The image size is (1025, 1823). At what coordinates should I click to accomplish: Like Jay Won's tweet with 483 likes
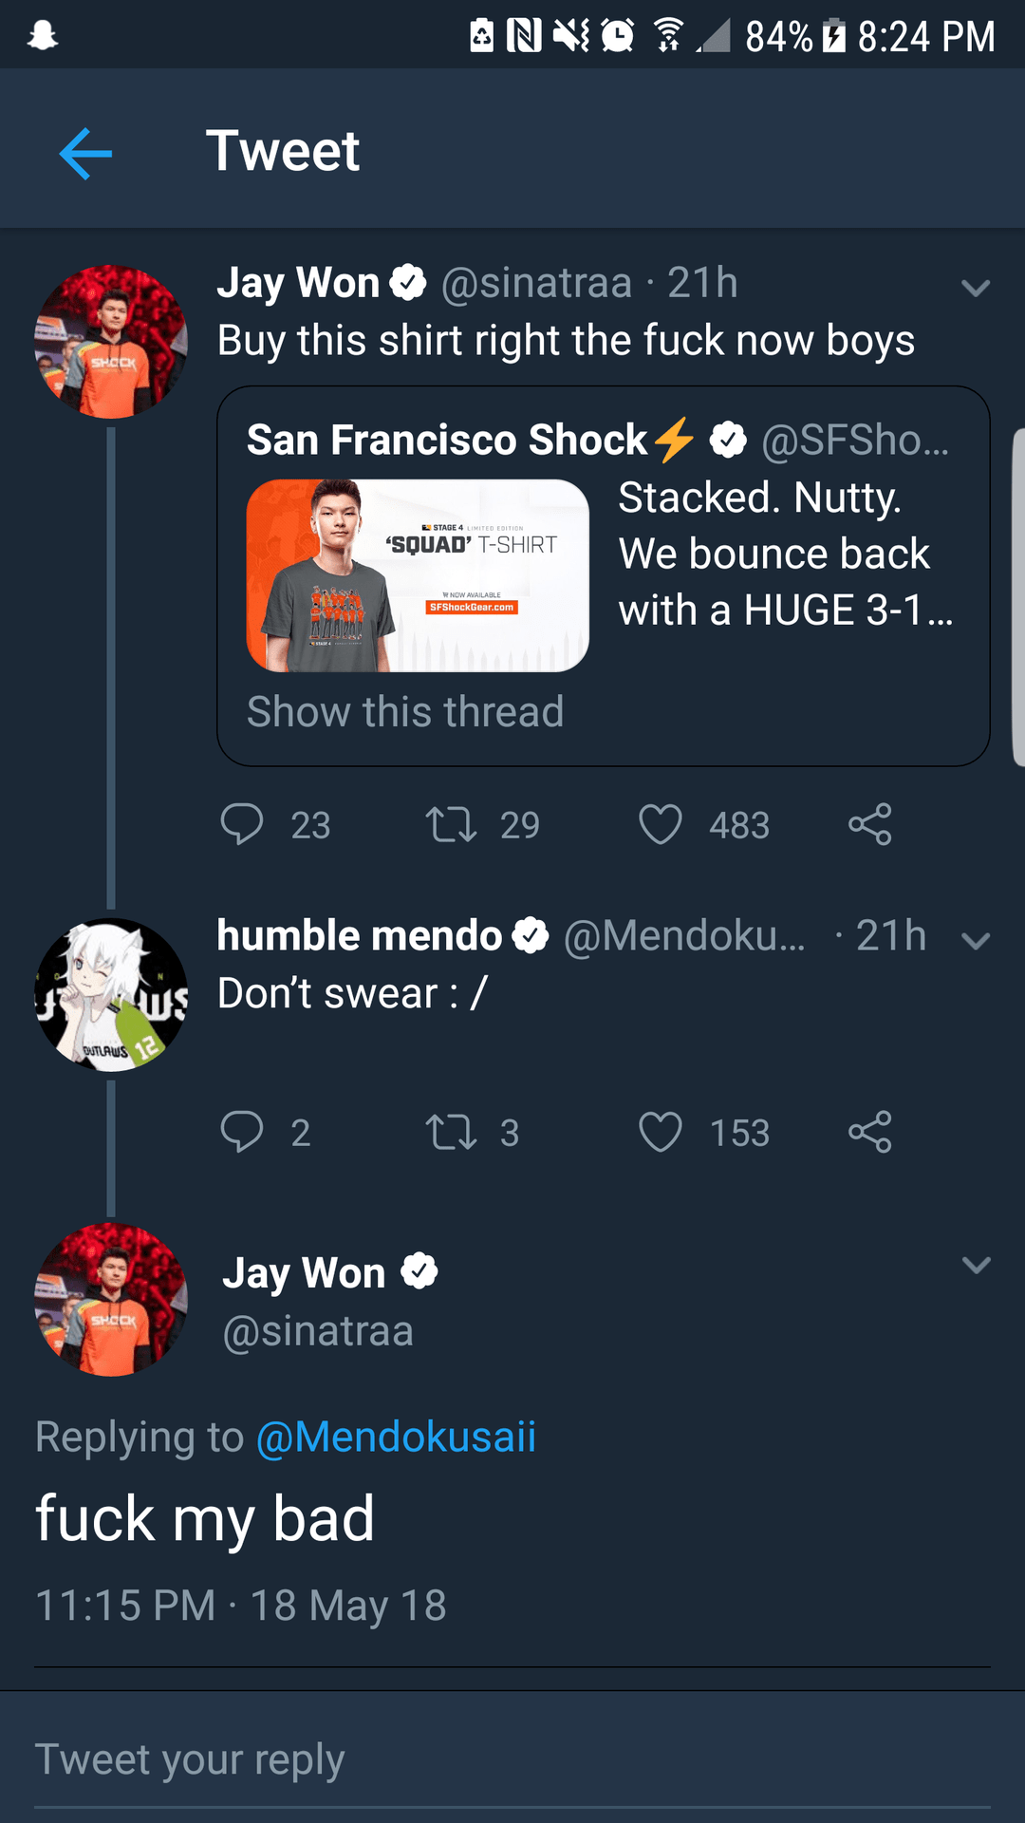661,824
